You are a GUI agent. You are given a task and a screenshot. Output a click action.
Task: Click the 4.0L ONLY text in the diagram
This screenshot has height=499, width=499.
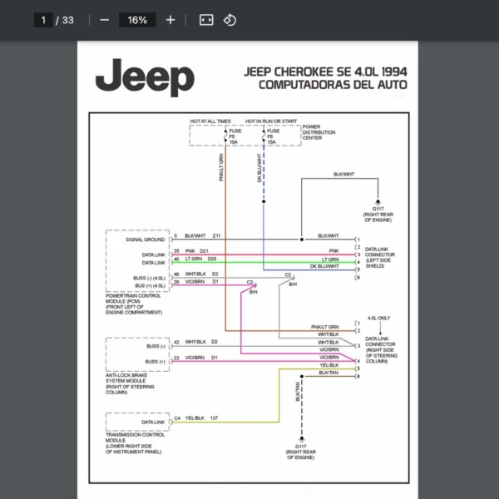(x=378, y=318)
